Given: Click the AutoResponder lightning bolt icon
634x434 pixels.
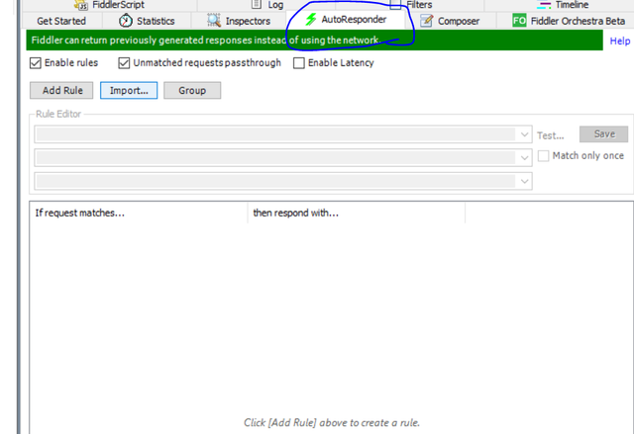Looking at the screenshot, I should point(310,19).
